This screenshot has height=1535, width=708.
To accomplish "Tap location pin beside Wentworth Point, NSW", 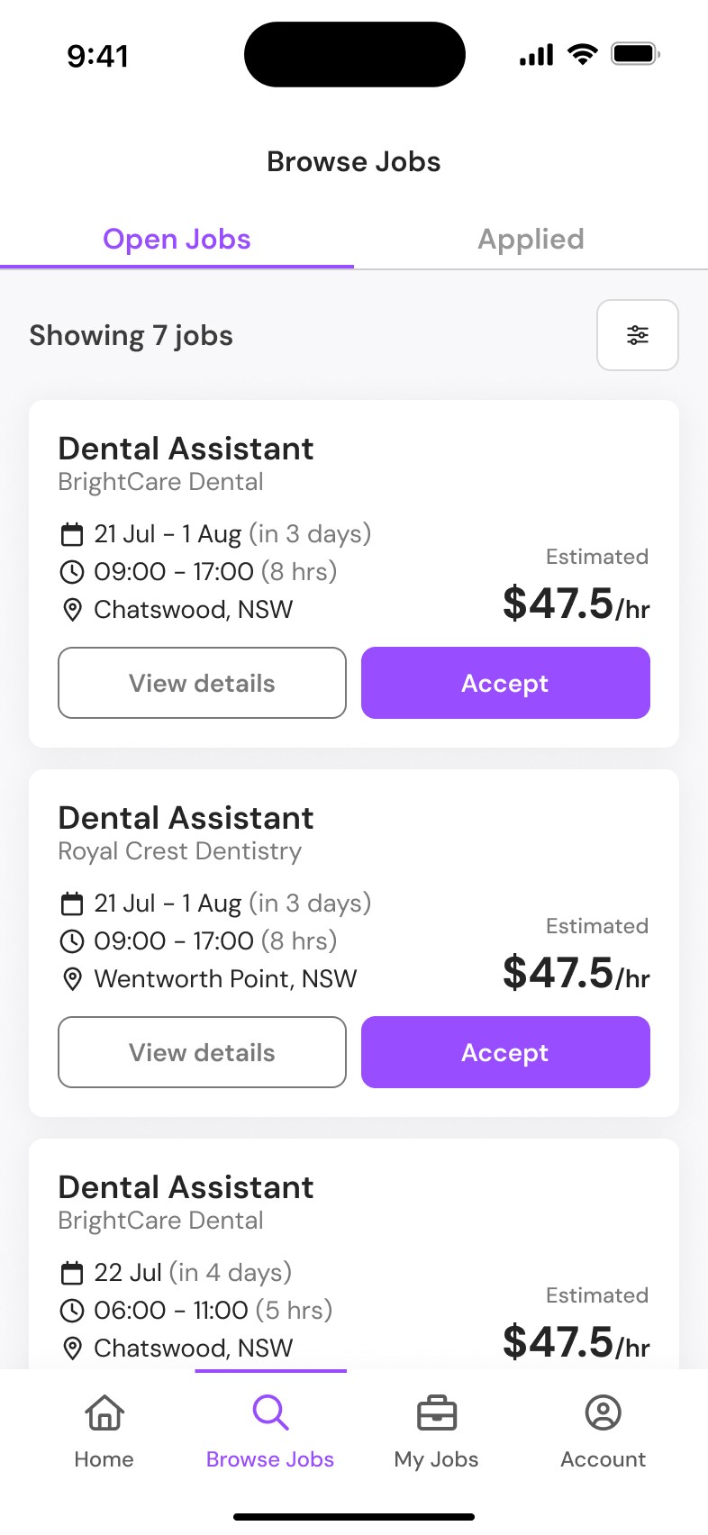I will click(72, 979).
